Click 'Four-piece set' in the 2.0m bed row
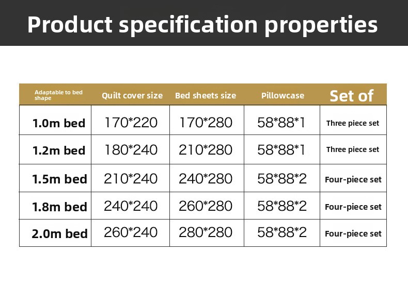Image resolution: width=408 pixels, height=303 pixels. click(353, 233)
